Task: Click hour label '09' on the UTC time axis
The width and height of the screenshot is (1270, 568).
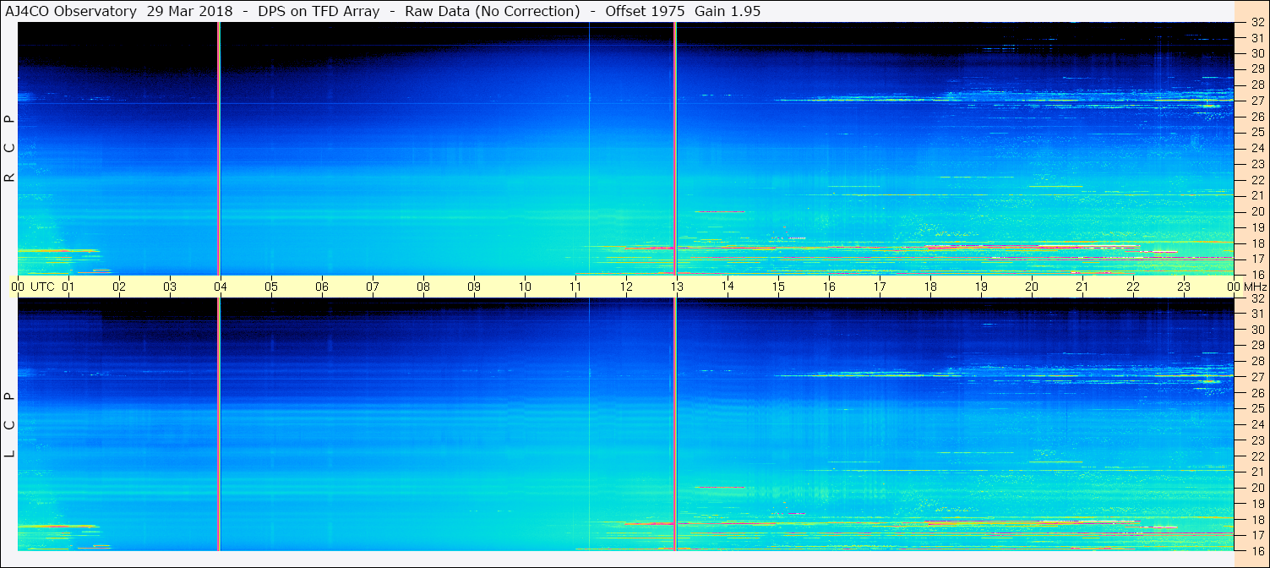Action: 474,287
